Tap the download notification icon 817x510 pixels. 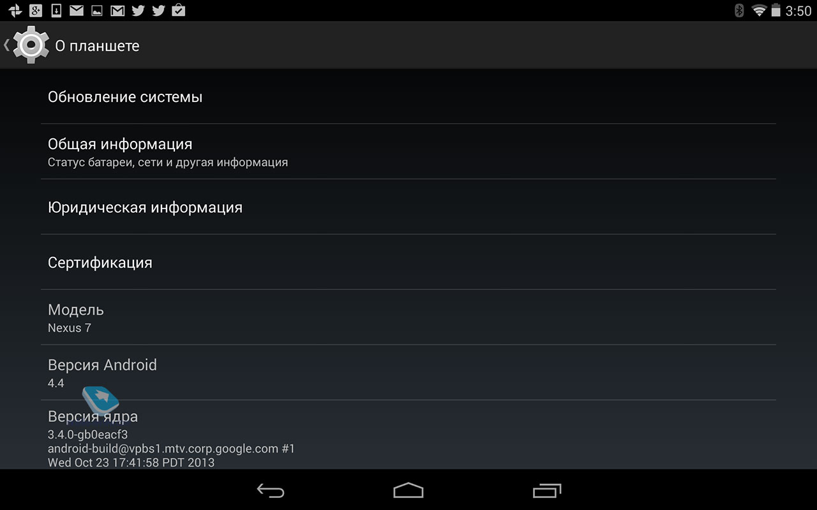point(57,10)
